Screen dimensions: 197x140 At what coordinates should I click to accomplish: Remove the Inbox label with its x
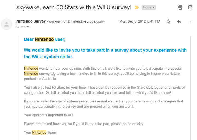153,7
